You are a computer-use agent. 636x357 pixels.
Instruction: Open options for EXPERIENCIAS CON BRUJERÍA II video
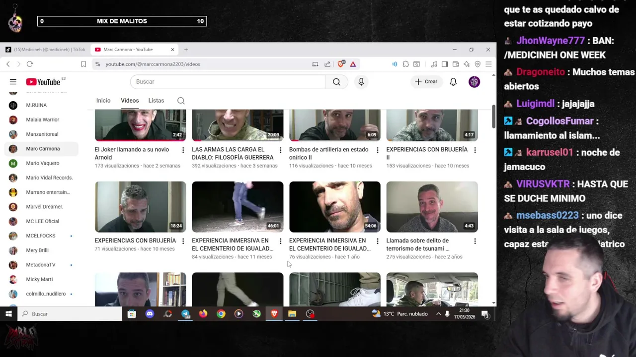pos(475,150)
